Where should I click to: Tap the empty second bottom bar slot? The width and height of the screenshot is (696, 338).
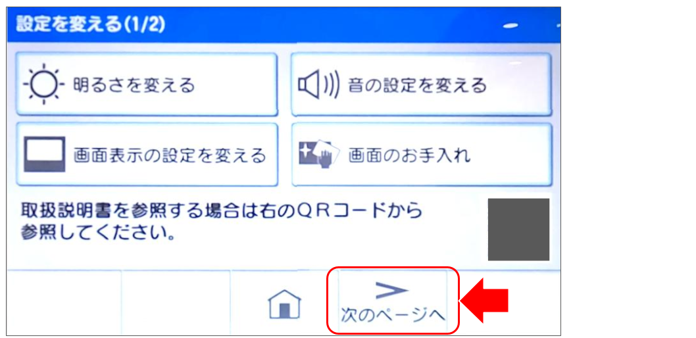(176, 302)
